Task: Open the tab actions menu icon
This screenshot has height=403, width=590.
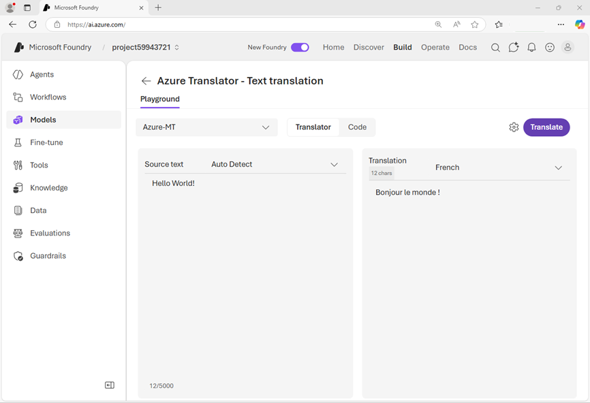Action: (27, 7)
